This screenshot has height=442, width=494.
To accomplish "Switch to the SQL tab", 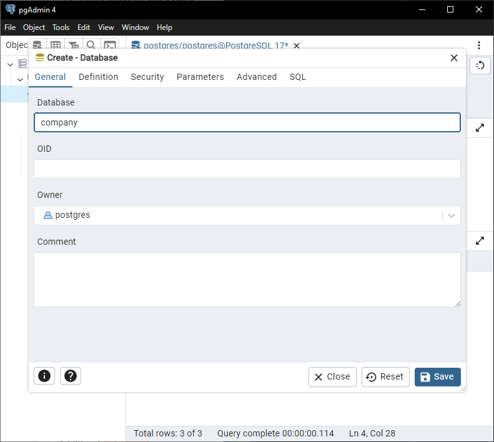I will (298, 77).
